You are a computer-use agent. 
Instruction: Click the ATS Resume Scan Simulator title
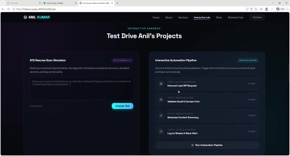click(48, 60)
